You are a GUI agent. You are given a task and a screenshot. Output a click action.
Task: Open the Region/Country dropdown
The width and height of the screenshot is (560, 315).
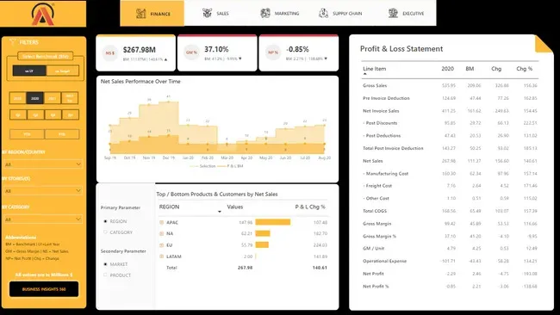43,164
